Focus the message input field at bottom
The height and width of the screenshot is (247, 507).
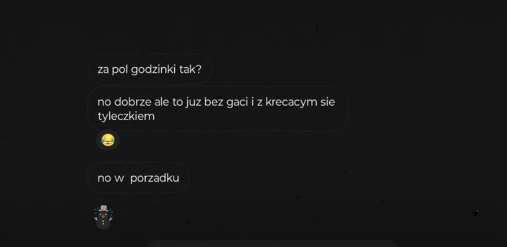point(272,244)
